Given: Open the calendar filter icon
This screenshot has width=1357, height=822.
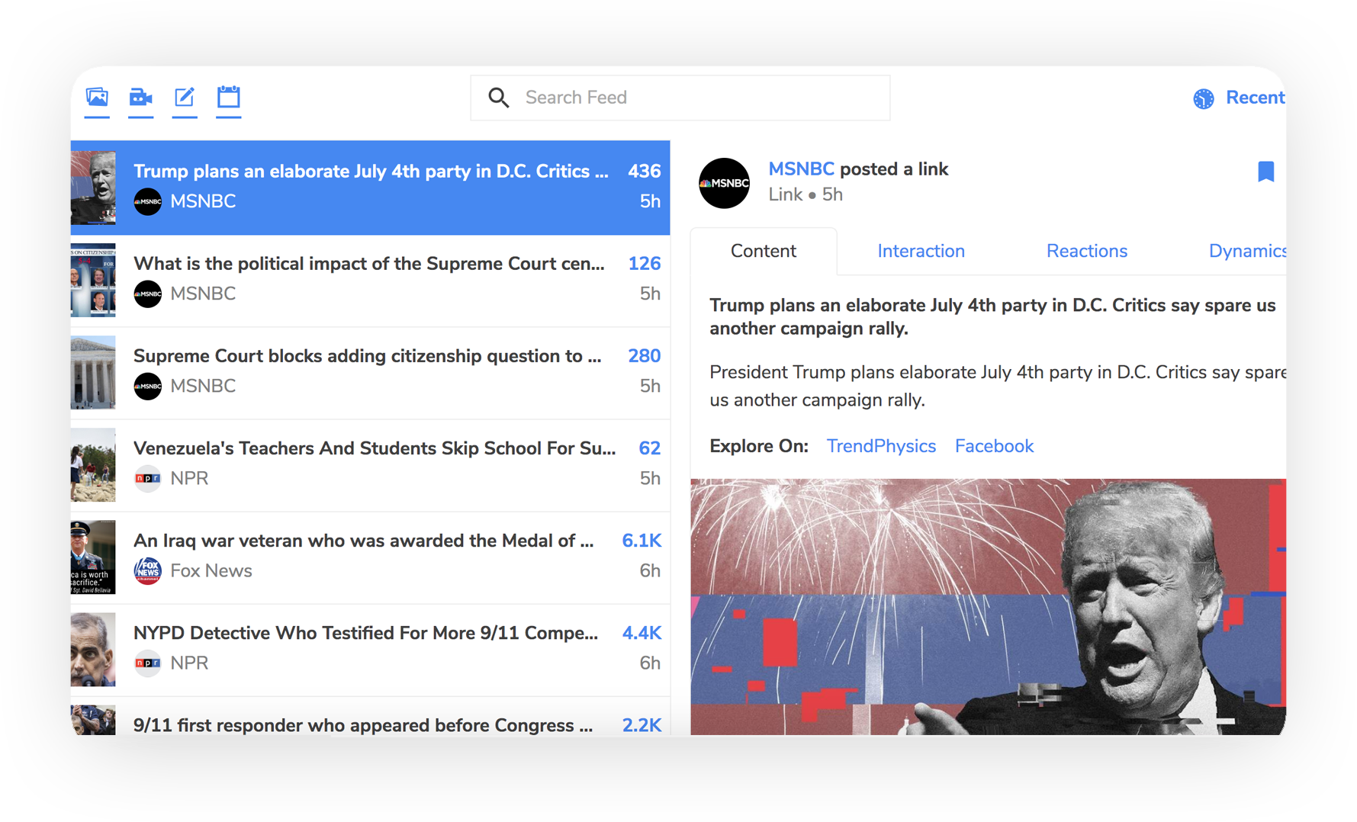Looking at the screenshot, I should pos(228,98).
